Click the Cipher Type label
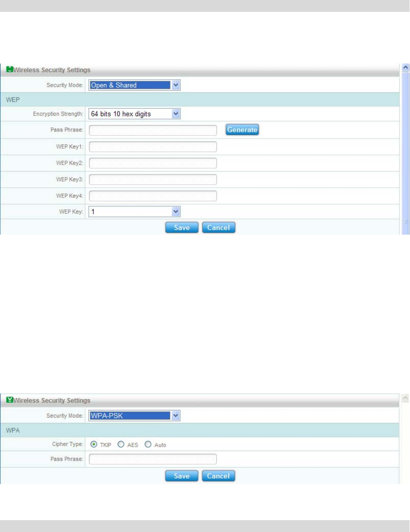This screenshot has height=532, width=410. 68,444
